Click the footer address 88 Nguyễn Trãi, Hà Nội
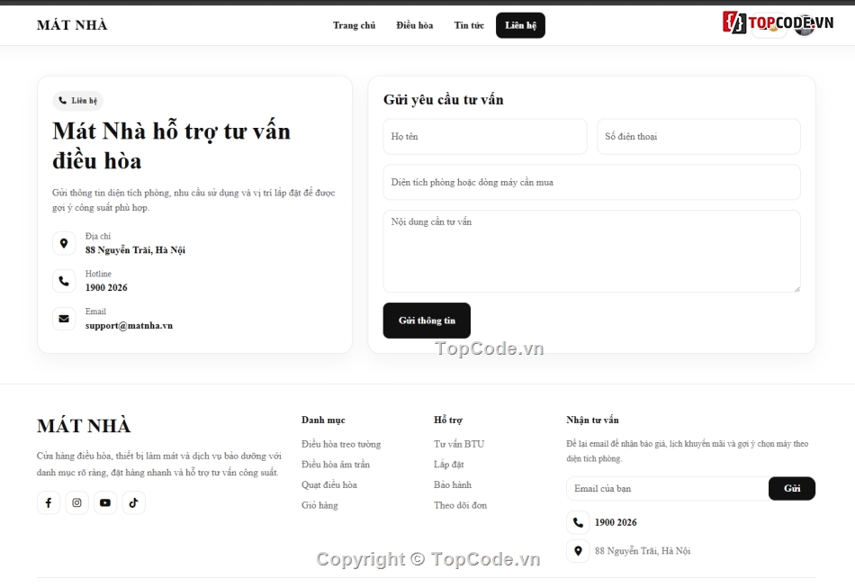This screenshot has width=855, height=588. [643, 551]
